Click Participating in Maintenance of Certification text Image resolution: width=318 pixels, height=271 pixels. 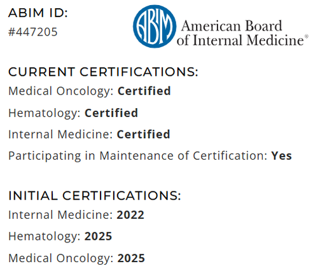coord(138,156)
